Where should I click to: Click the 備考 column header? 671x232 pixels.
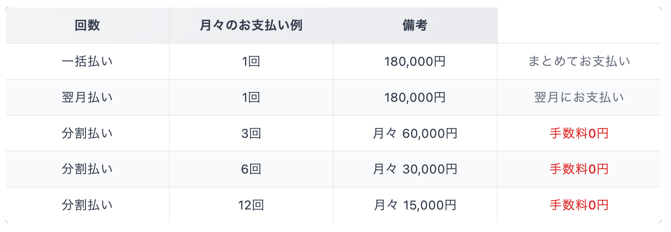click(x=415, y=25)
